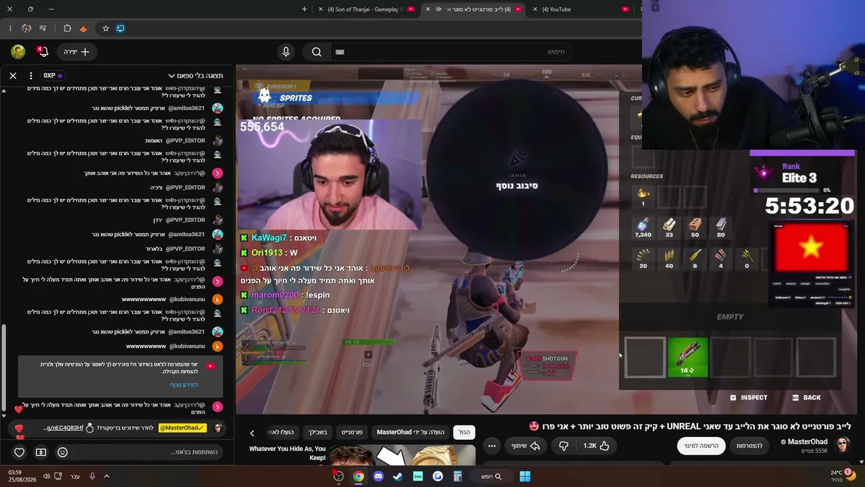Click the install app icon in address bar
Image resolution: width=865 pixels, height=487 pixels.
point(120,28)
